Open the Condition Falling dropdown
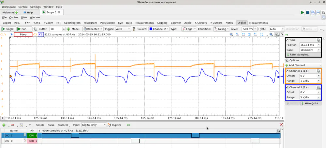This screenshot has width=326, height=148. click(x=221, y=29)
